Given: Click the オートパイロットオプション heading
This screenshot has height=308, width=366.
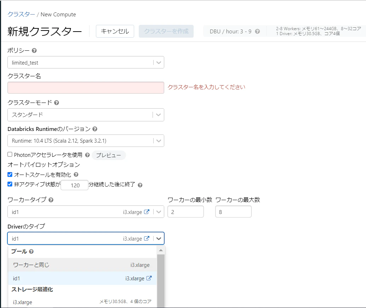Looking at the screenshot, I should tap(44, 165).
